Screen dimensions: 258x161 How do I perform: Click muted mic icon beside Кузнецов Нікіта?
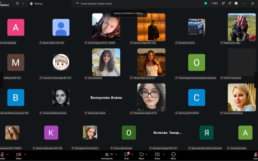pyautogui.click(x=176, y=43)
